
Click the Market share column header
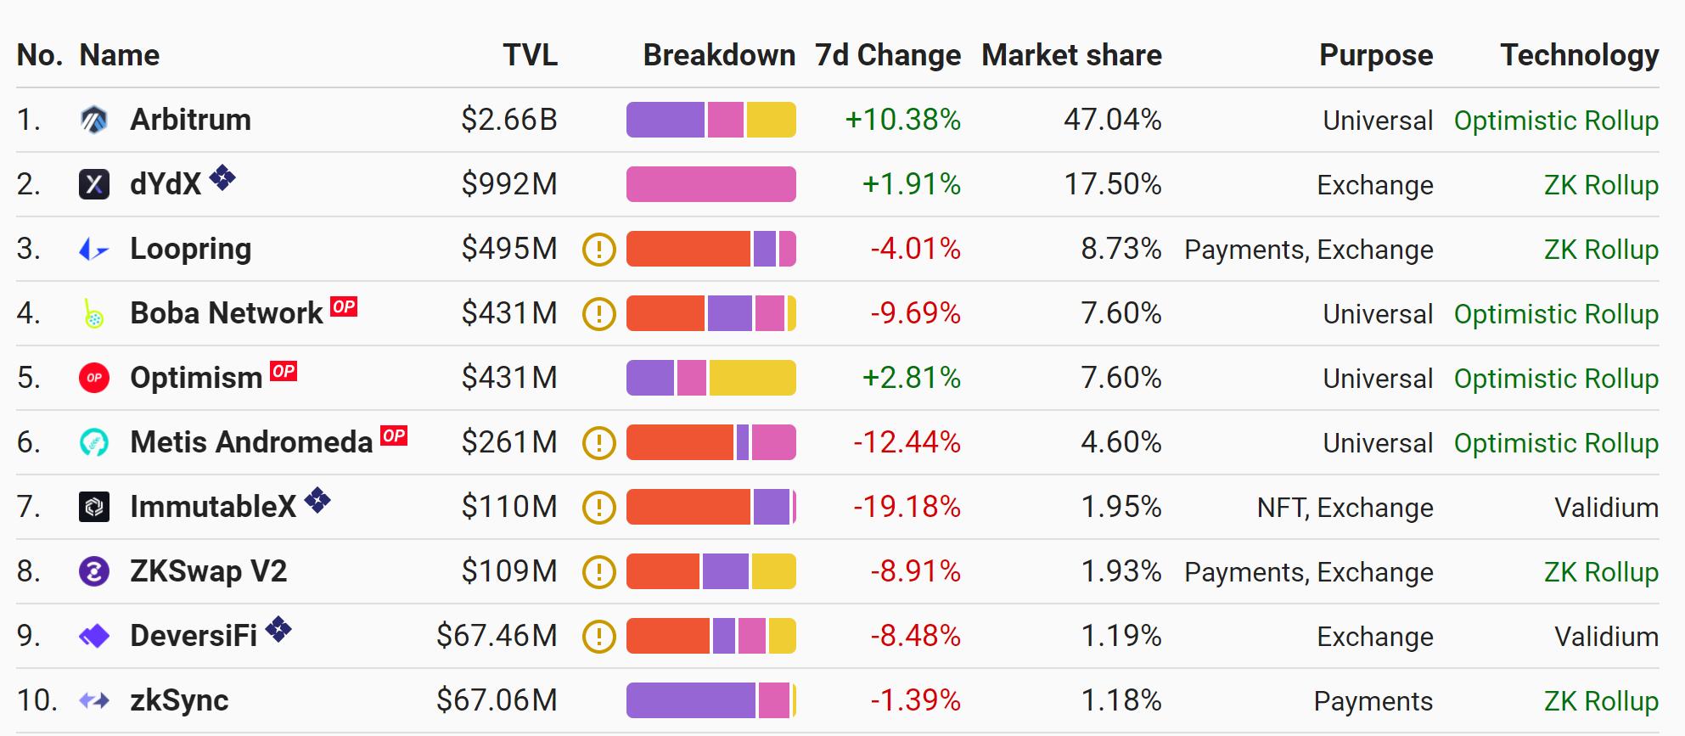coord(1071,55)
